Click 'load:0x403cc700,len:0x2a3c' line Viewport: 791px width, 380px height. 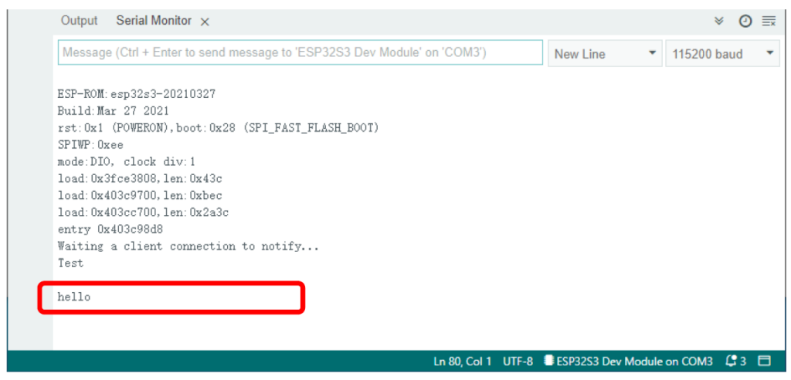(x=143, y=213)
